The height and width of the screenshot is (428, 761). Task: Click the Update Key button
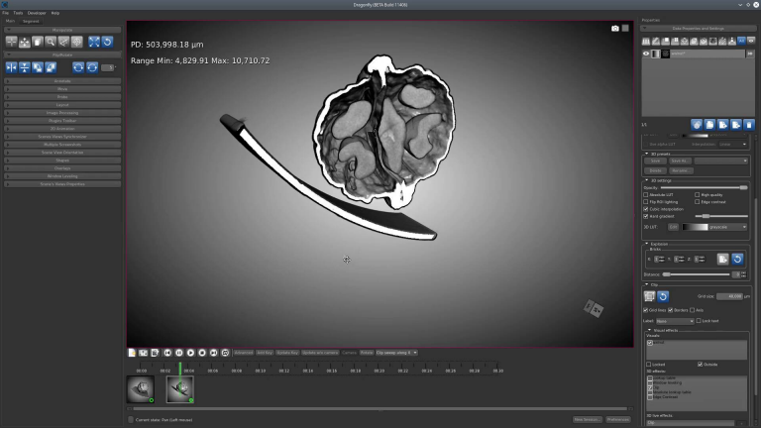pyautogui.click(x=286, y=352)
